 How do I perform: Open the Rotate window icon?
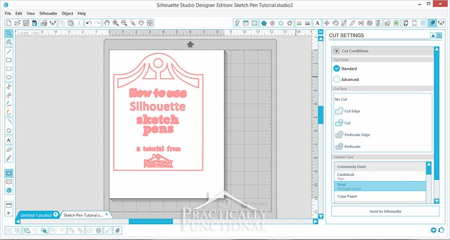[x=335, y=23]
